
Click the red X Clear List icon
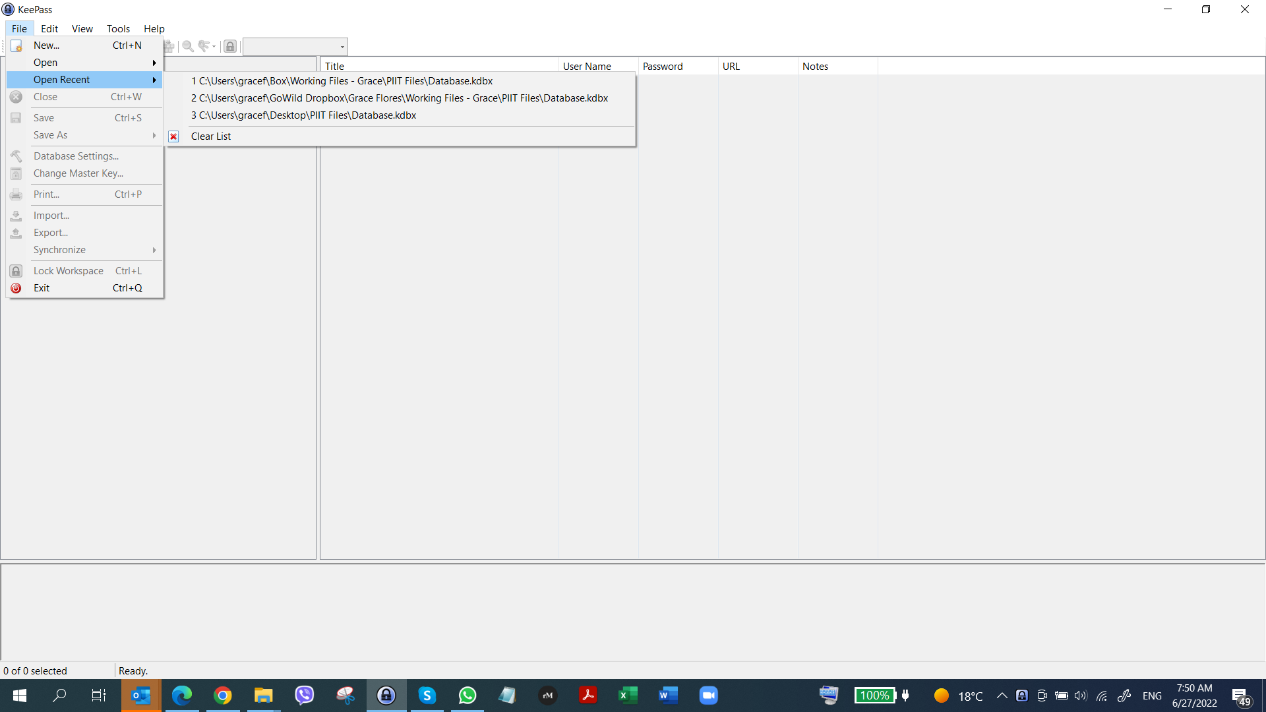click(173, 136)
